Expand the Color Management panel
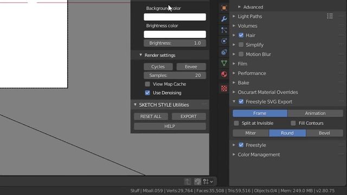This screenshot has width=347, height=195. [x=234, y=154]
